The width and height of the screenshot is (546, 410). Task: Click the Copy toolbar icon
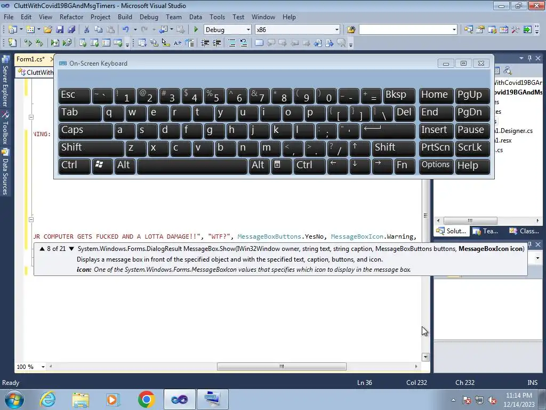pyautogui.click(x=98, y=30)
